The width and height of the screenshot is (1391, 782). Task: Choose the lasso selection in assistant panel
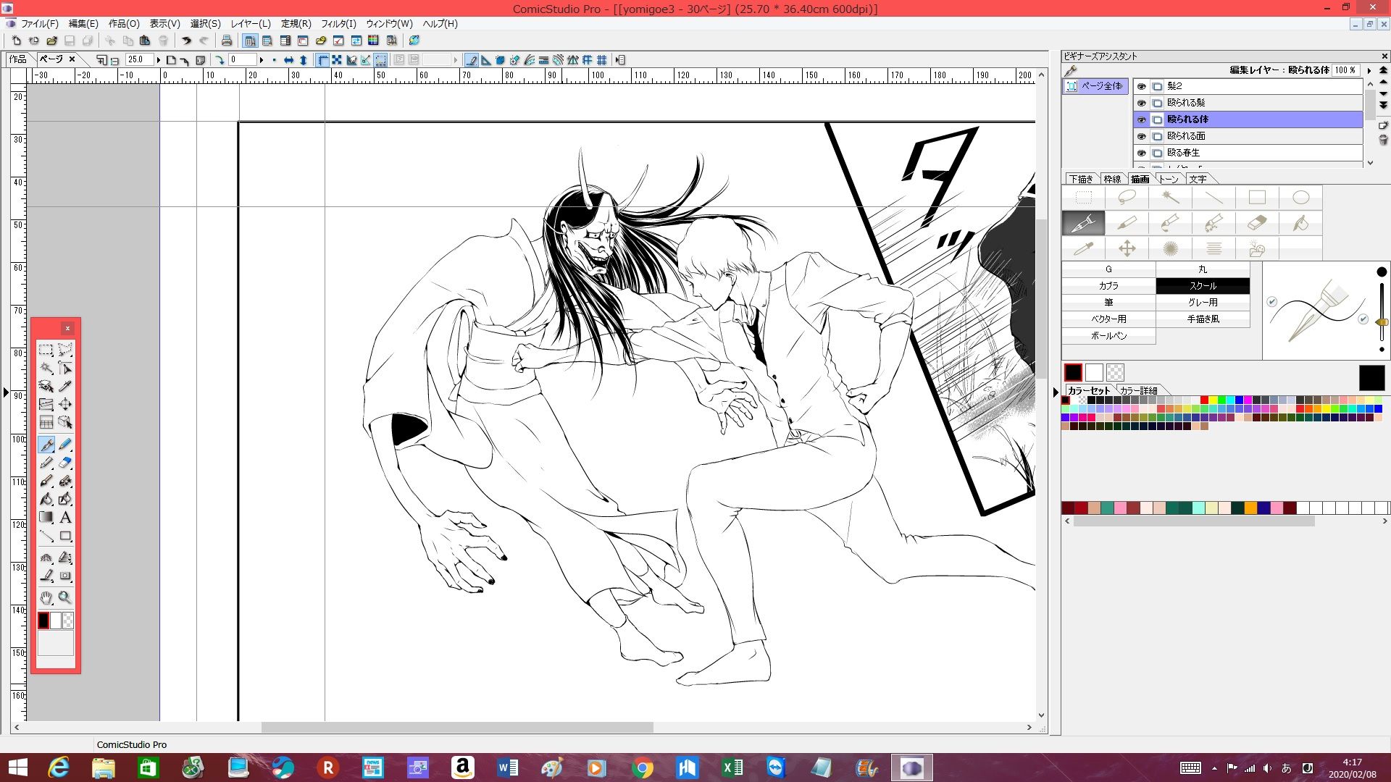click(x=1127, y=198)
